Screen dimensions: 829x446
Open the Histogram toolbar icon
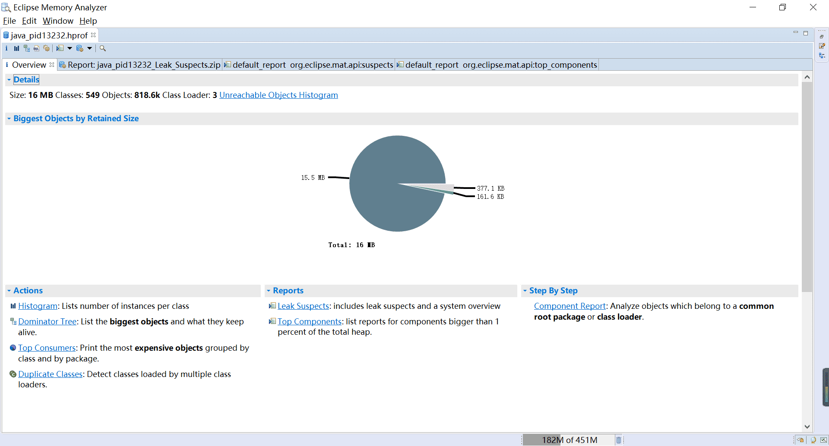point(16,48)
